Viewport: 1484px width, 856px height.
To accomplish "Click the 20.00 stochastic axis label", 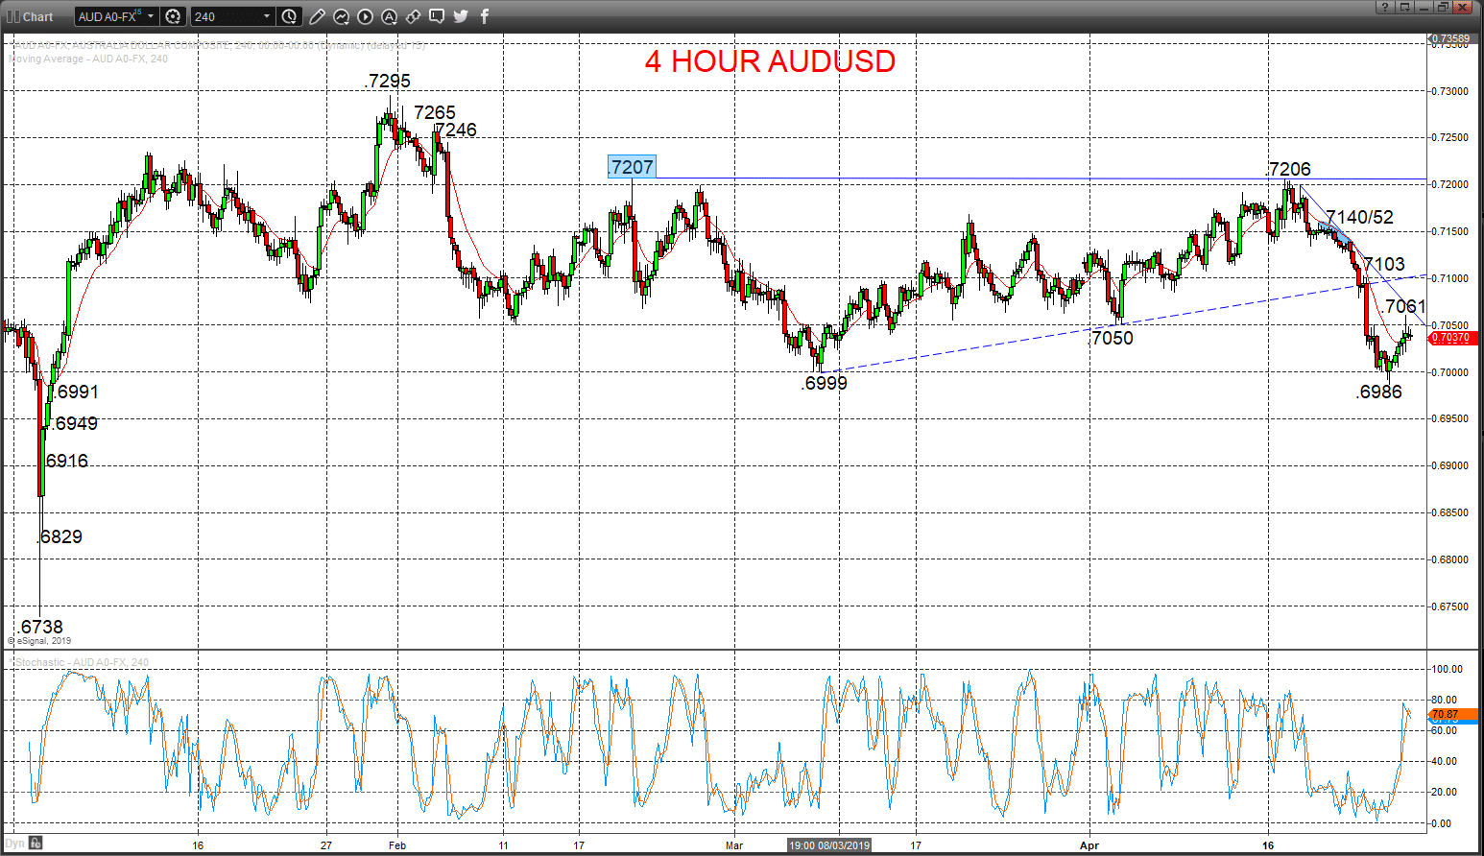I will pos(1447,793).
